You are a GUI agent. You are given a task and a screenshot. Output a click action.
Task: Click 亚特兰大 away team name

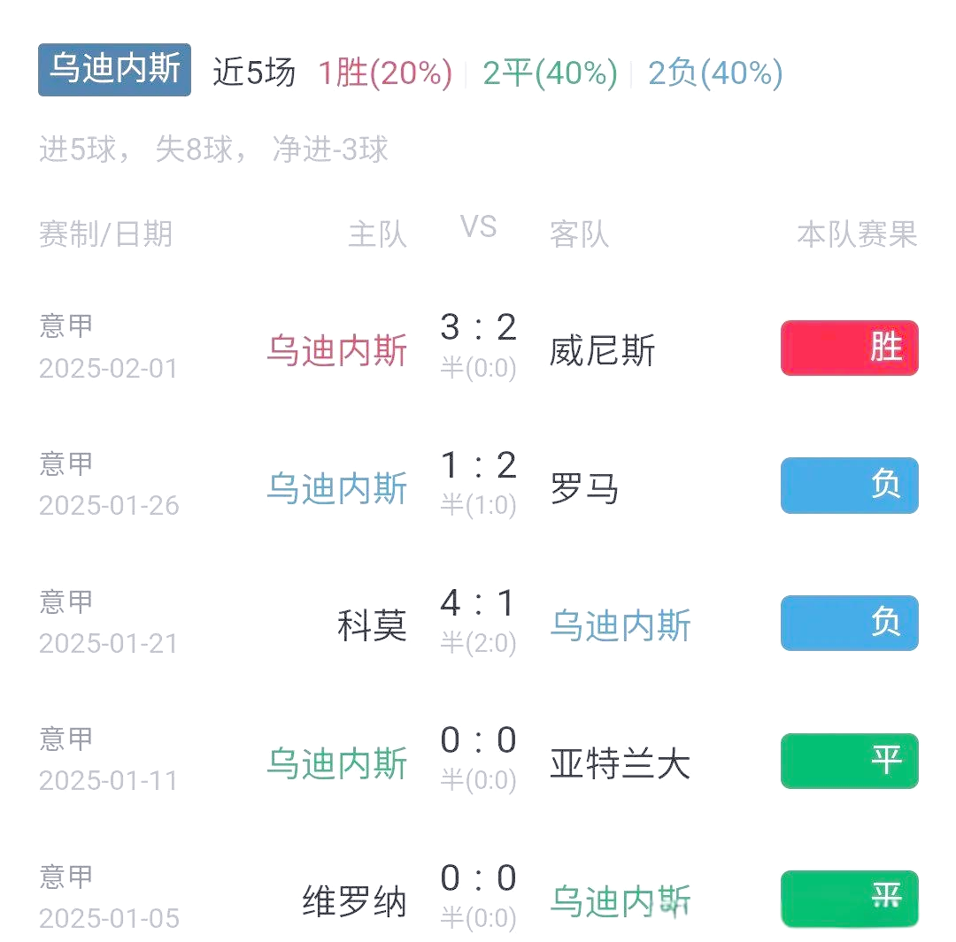[x=618, y=765]
